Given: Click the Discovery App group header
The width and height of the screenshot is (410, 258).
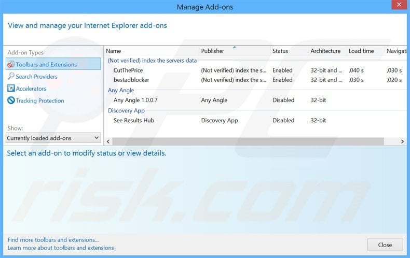Looking at the screenshot, I should tap(126, 110).
